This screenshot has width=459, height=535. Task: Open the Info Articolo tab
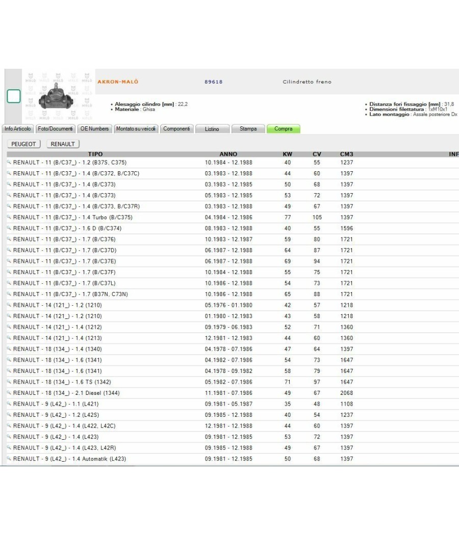(x=18, y=129)
